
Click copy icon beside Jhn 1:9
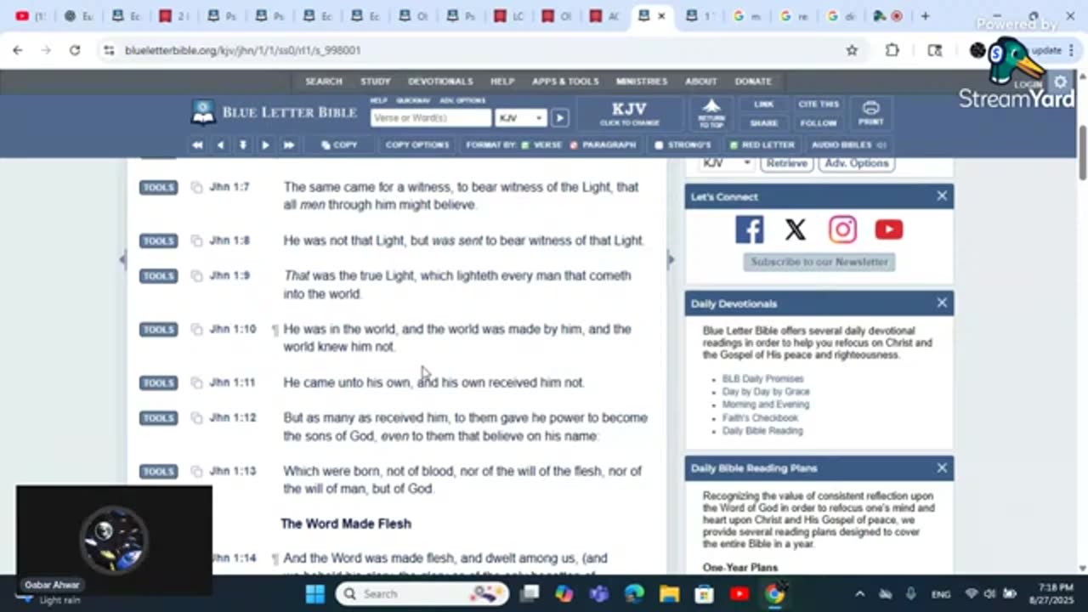point(196,276)
